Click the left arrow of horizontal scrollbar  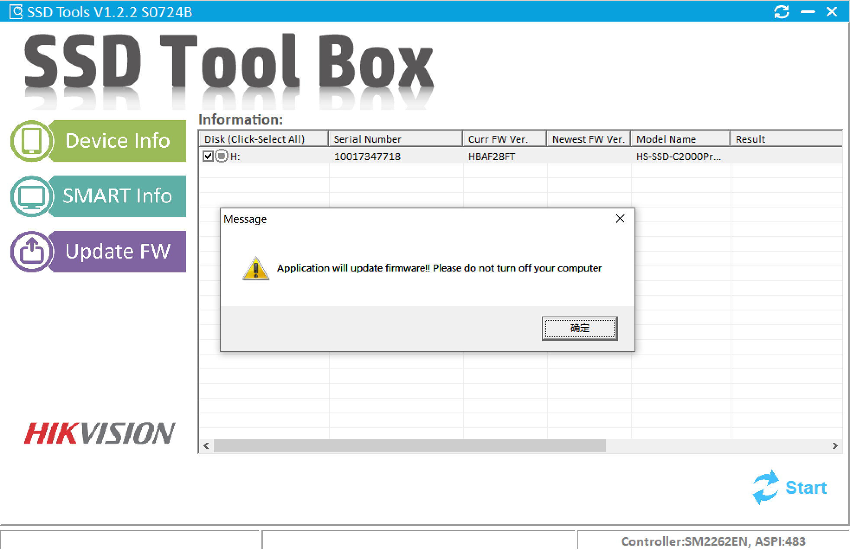coord(206,446)
